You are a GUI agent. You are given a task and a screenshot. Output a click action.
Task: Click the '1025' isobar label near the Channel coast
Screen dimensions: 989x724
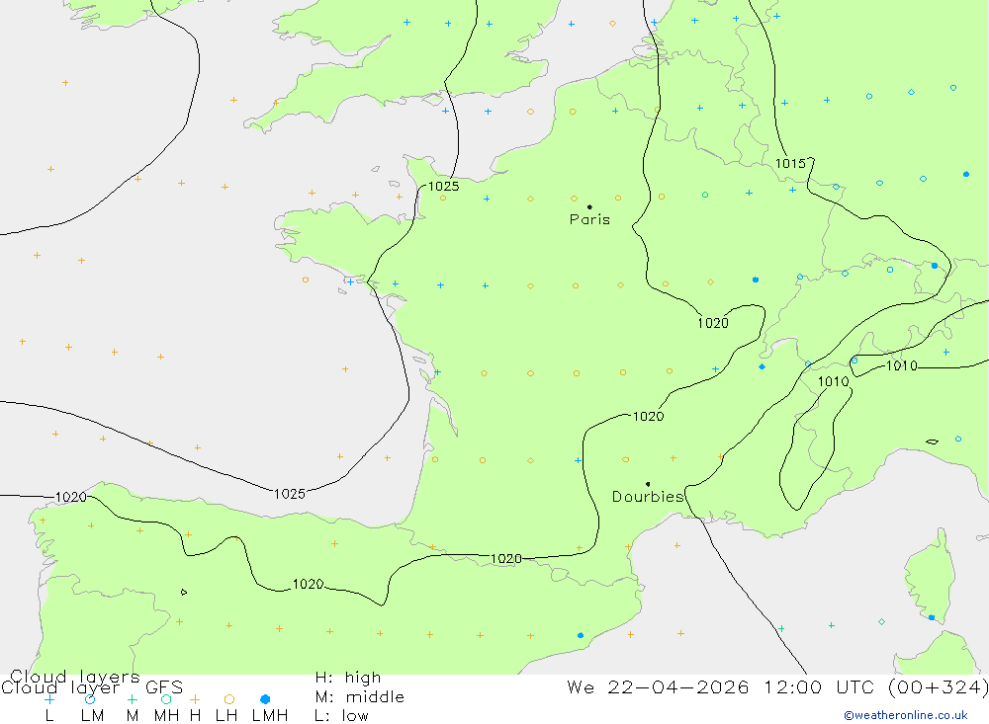[443, 186]
